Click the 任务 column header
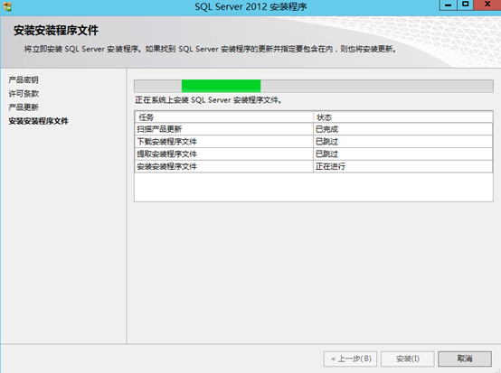This screenshot has height=373, width=501. tap(223, 117)
